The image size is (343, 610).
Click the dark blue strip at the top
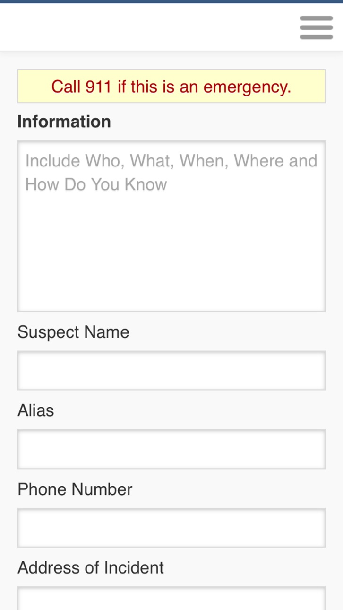pyautogui.click(x=171, y=1)
